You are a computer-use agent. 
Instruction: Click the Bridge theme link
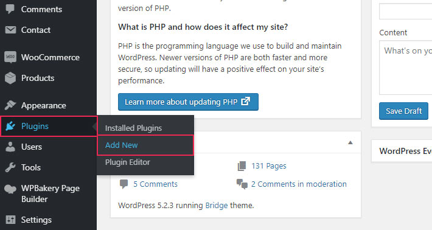217,206
